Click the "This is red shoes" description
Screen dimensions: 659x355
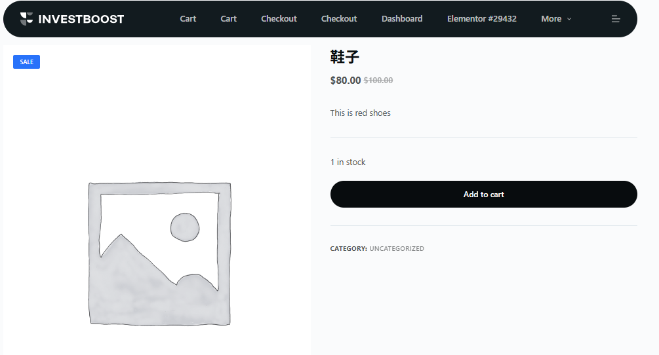(x=361, y=113)
